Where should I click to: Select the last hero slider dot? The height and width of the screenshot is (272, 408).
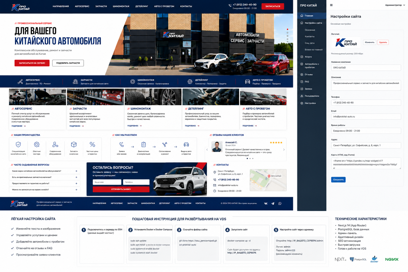[287, 42]
